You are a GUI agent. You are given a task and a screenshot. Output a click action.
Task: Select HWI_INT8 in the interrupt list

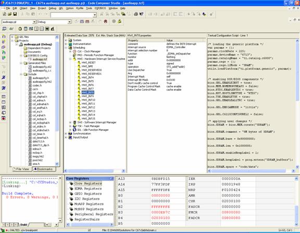click(87, 92)
